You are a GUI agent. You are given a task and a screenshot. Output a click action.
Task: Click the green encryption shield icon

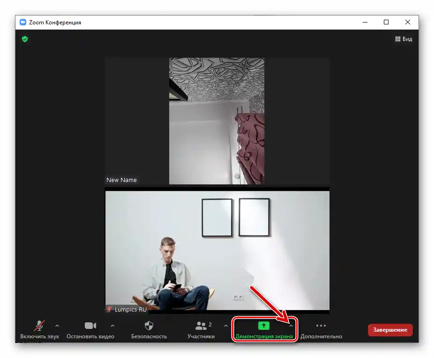(25, 39)
